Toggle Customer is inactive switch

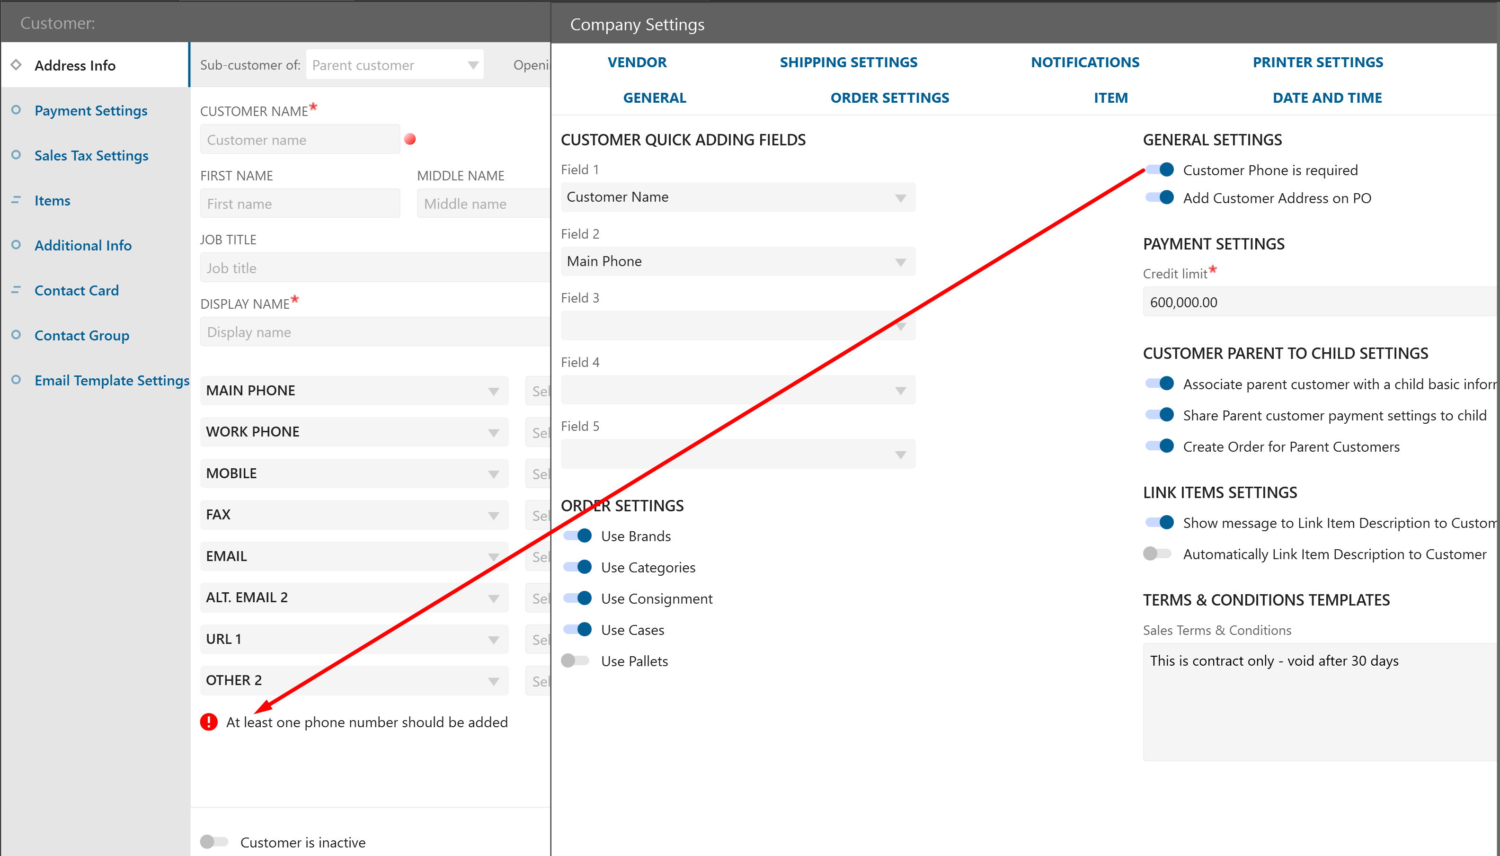pyautogui.click(x=214, y=841)
